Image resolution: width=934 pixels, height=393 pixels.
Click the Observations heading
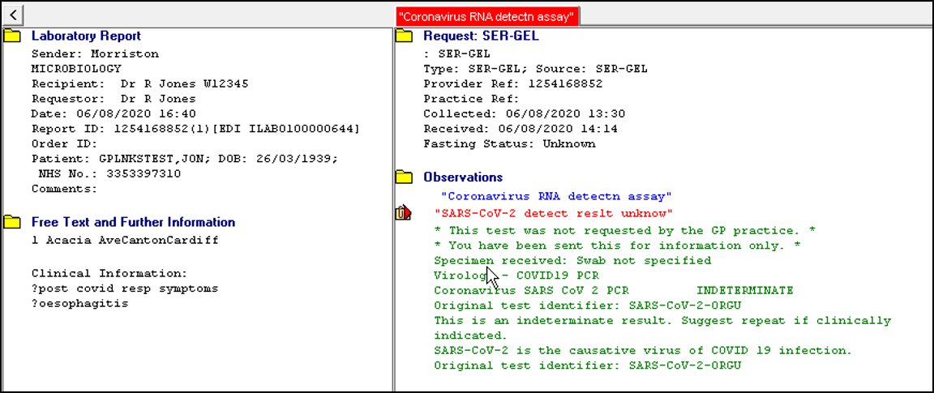point(463,177)
